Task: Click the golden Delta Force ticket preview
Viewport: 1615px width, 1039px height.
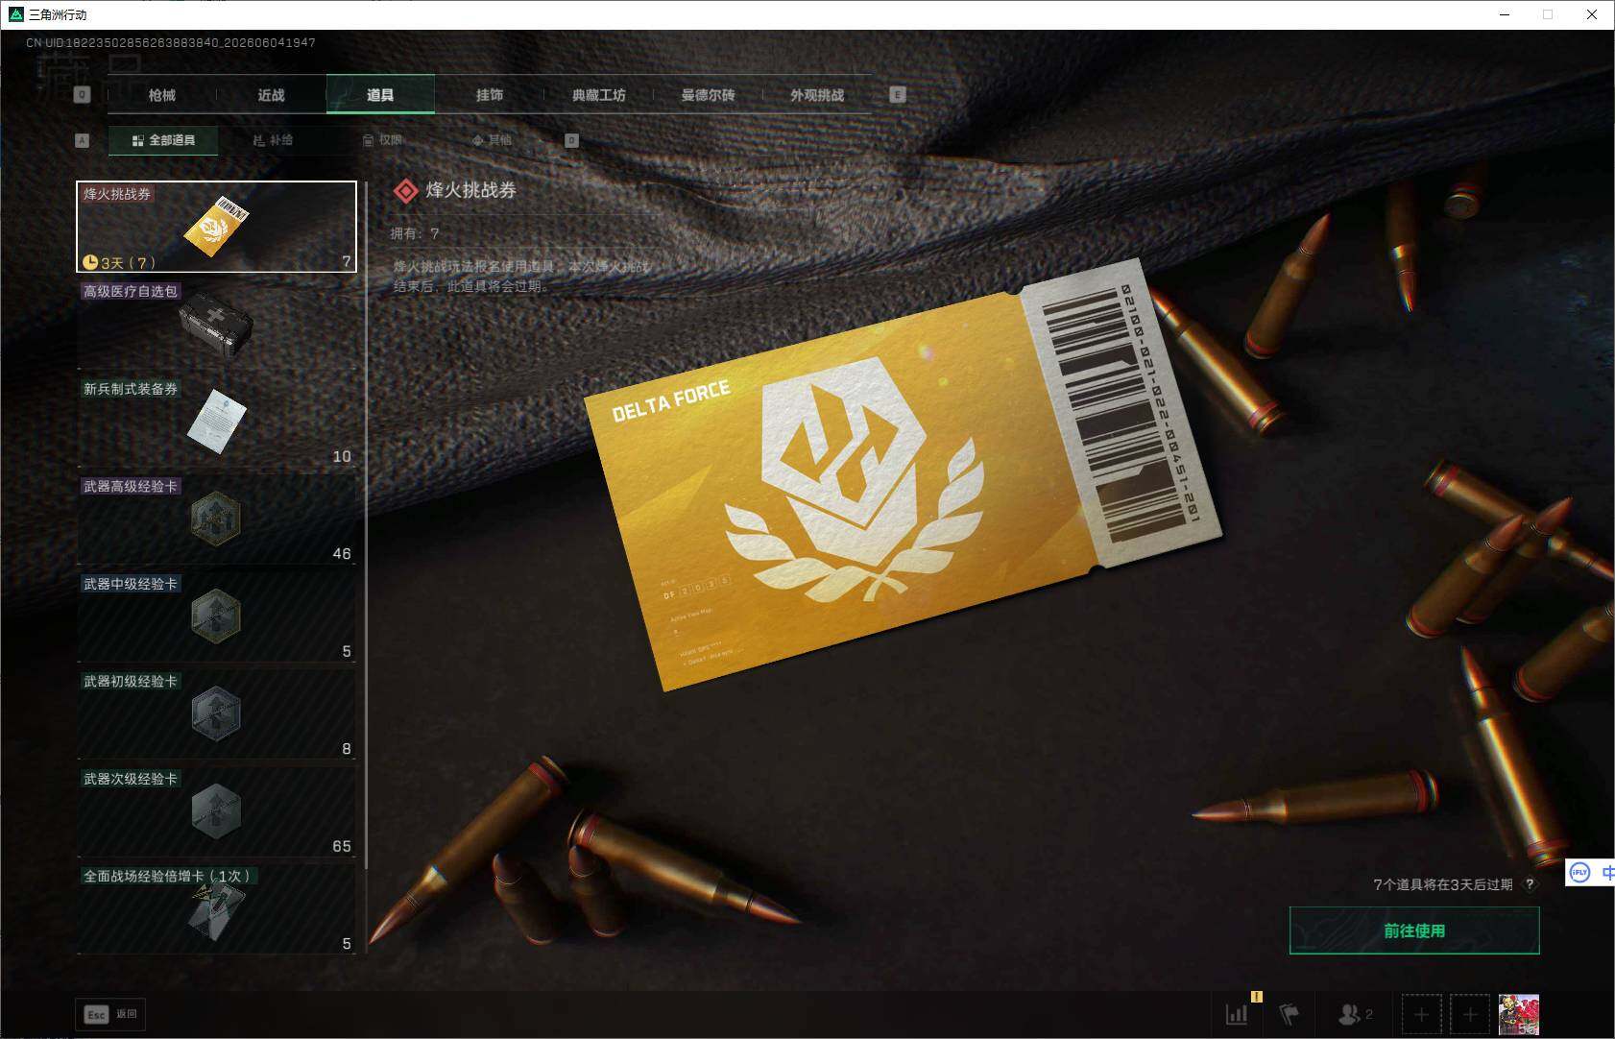Action: pyautogui.click(x=903, y=475)
